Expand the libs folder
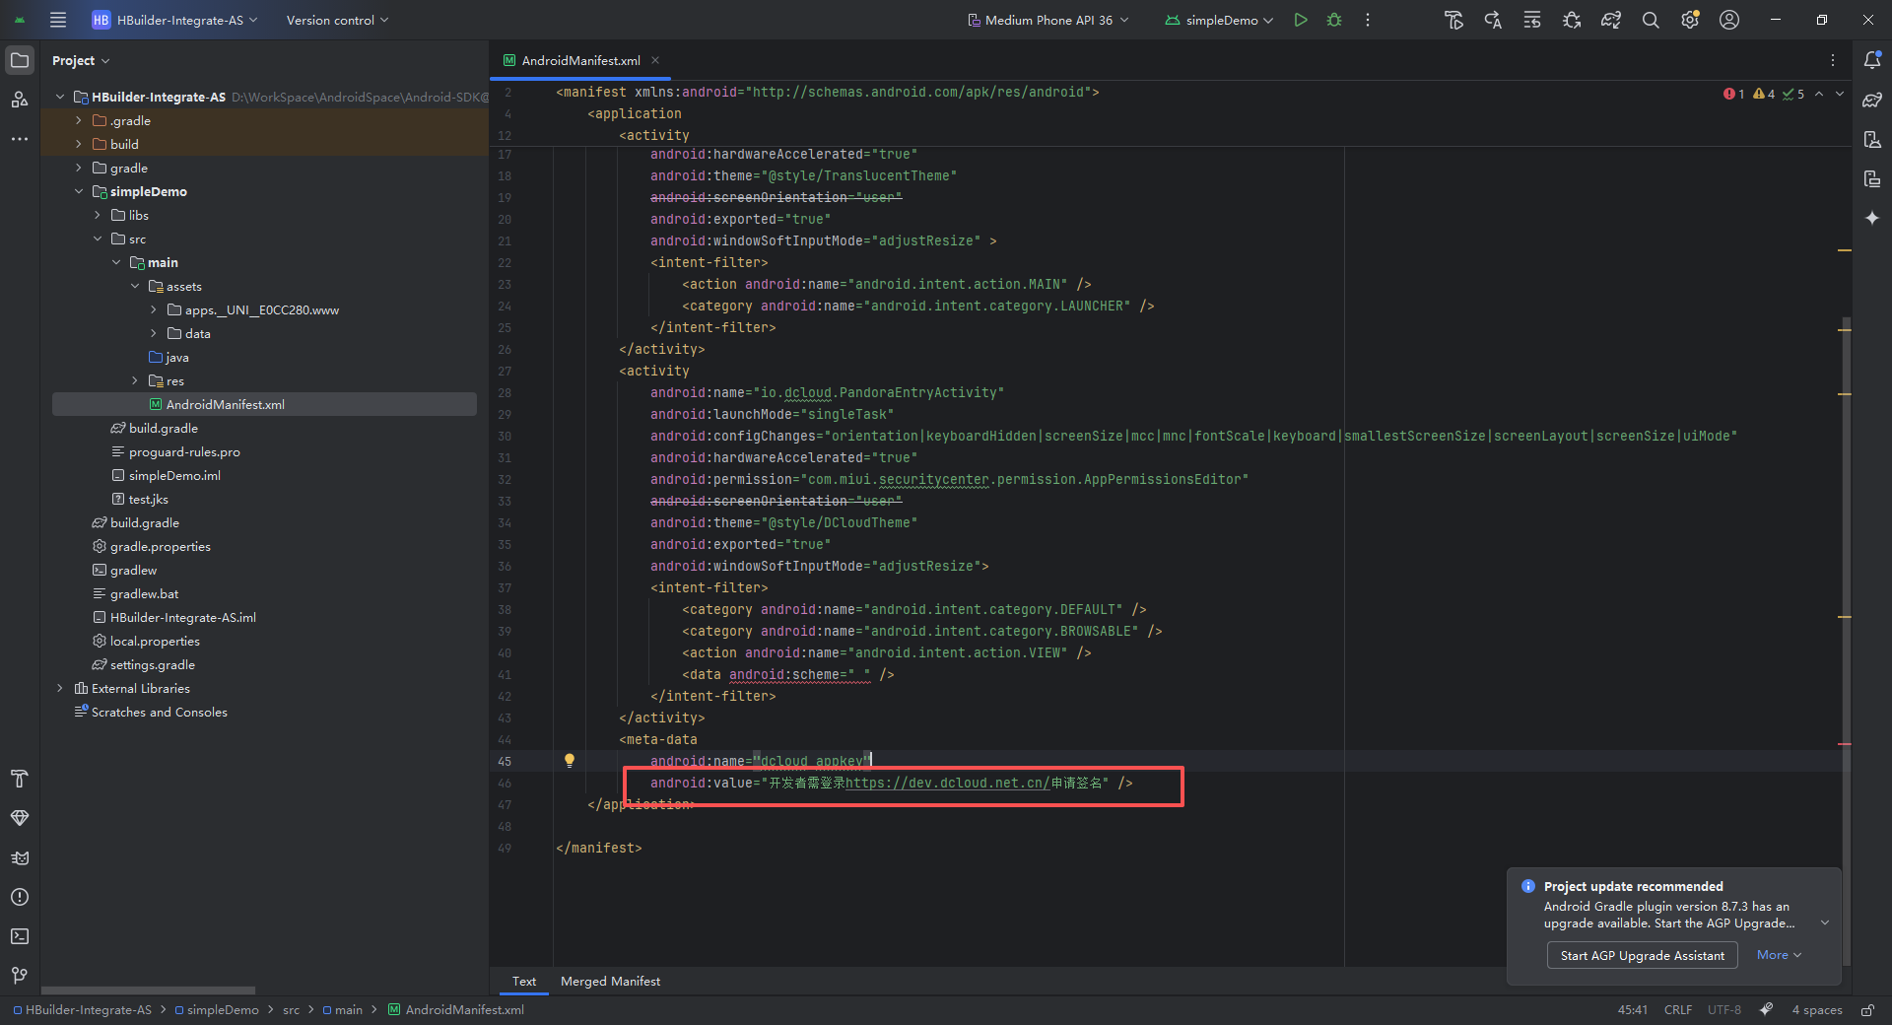 (98, 215)
